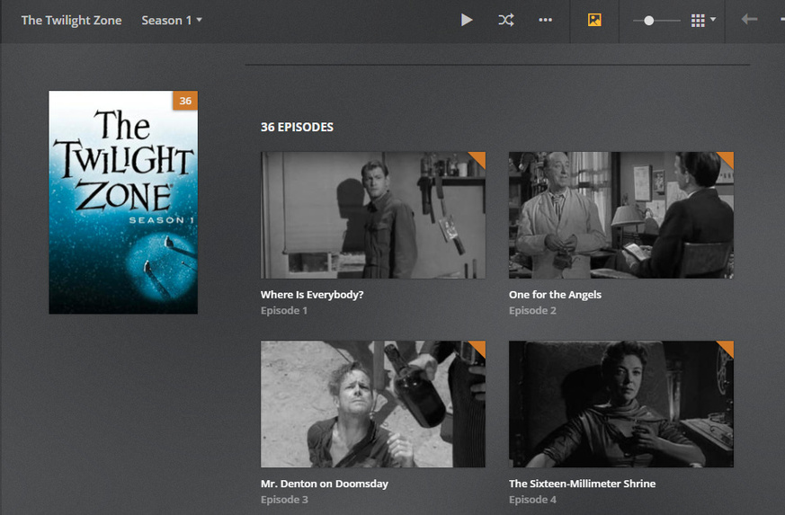Screen dimensions: 785x515
Task: Open The Twilight Zone show link
Action: pyautogui.click(x=72, y=21)
